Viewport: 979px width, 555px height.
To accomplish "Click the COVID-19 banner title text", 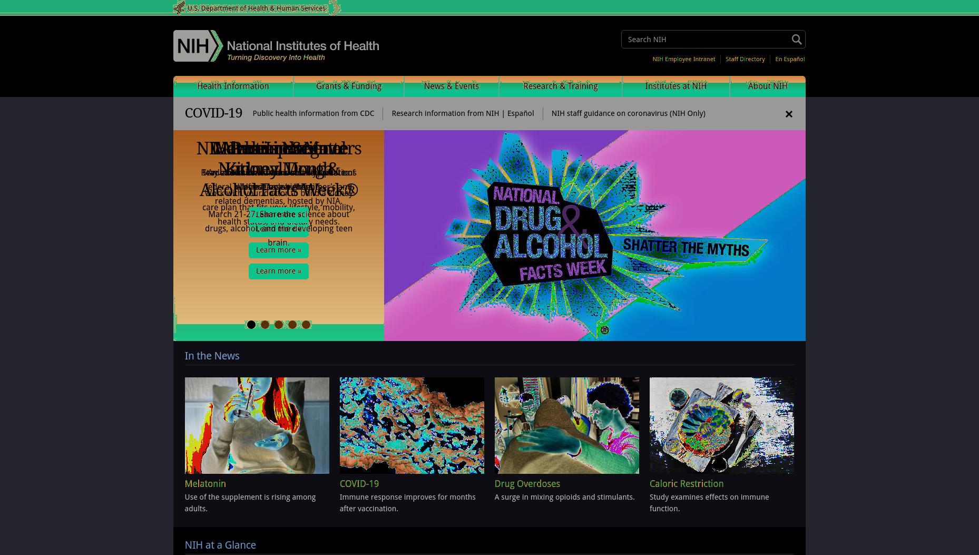I will 213,113.
